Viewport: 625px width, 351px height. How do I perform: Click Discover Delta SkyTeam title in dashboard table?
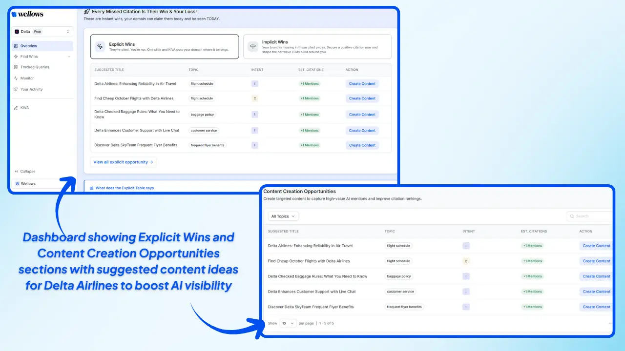136,145
